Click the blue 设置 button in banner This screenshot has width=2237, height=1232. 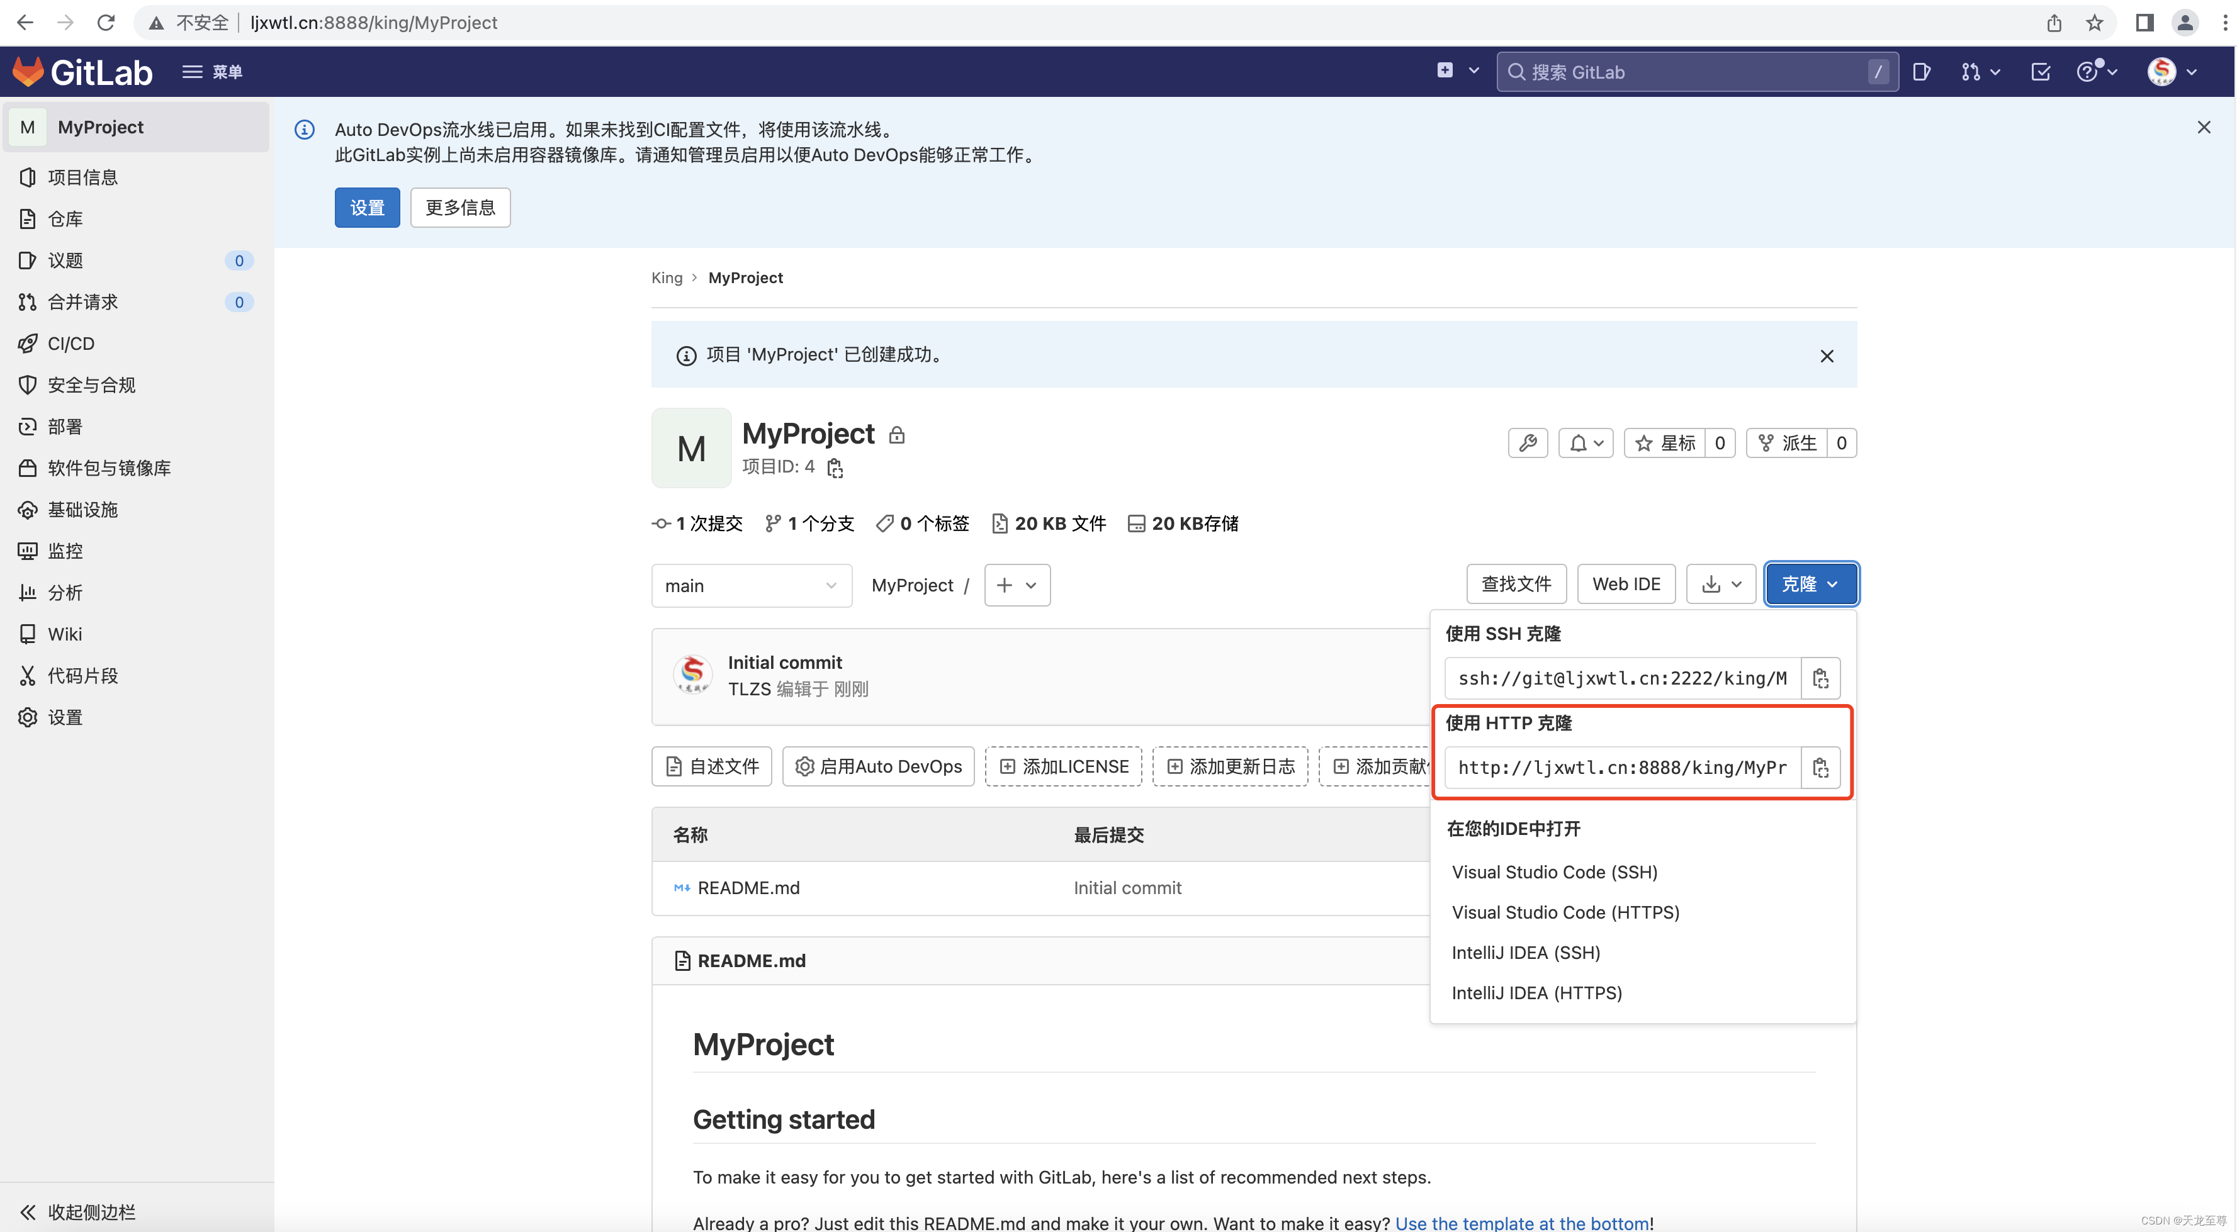tap(368, 208)
